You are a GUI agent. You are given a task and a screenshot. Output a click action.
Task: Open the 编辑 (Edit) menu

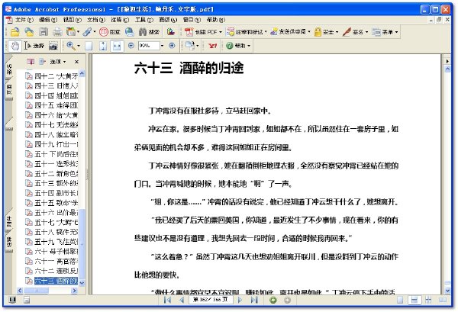point(48,20)
